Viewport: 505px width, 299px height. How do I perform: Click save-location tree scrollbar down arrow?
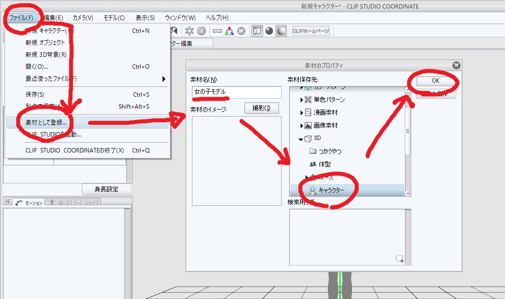pyautogui.click(x=408, y=193)
